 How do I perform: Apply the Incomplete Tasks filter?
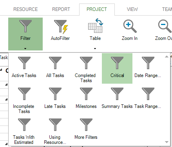tap(24, 99)
